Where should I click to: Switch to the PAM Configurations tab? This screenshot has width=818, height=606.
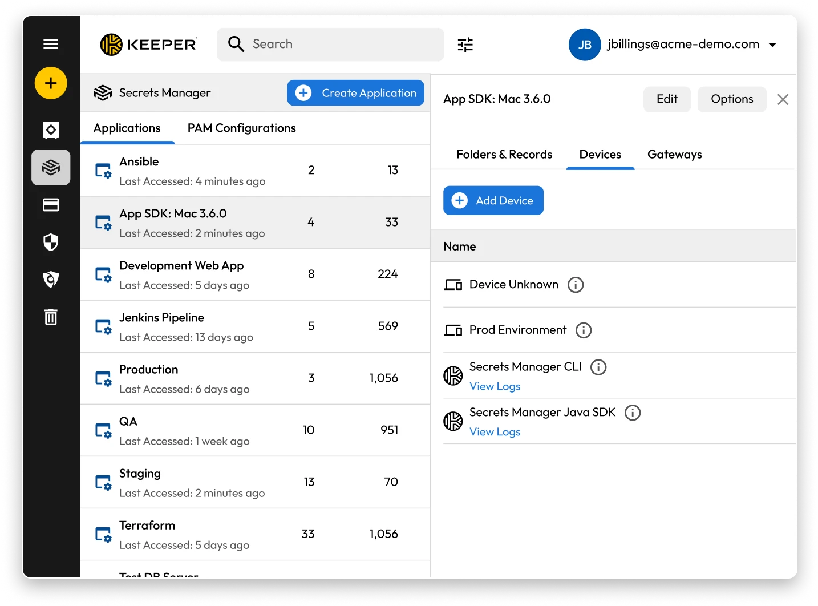[x=241, y=128]
